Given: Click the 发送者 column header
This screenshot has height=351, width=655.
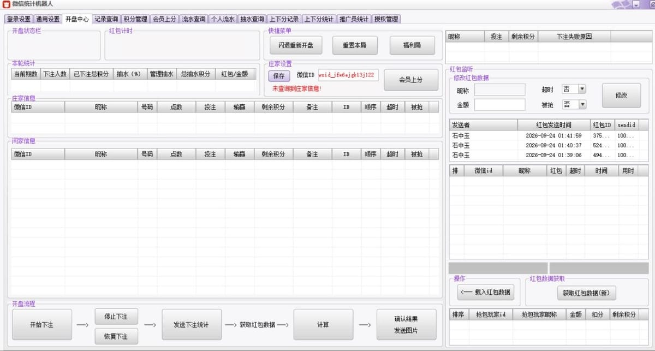Looking at the screenshot, I should [484, 125].
